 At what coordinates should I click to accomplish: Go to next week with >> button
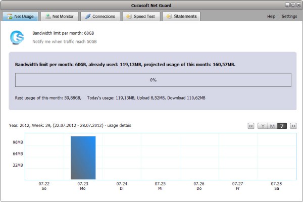pos(293,126)
